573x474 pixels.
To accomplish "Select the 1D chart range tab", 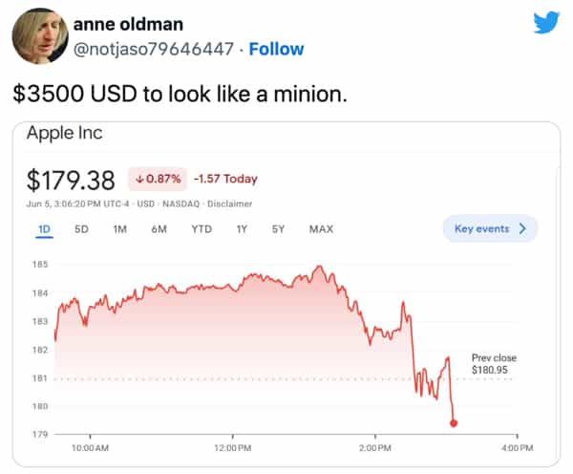I will [x=43, y=229].
